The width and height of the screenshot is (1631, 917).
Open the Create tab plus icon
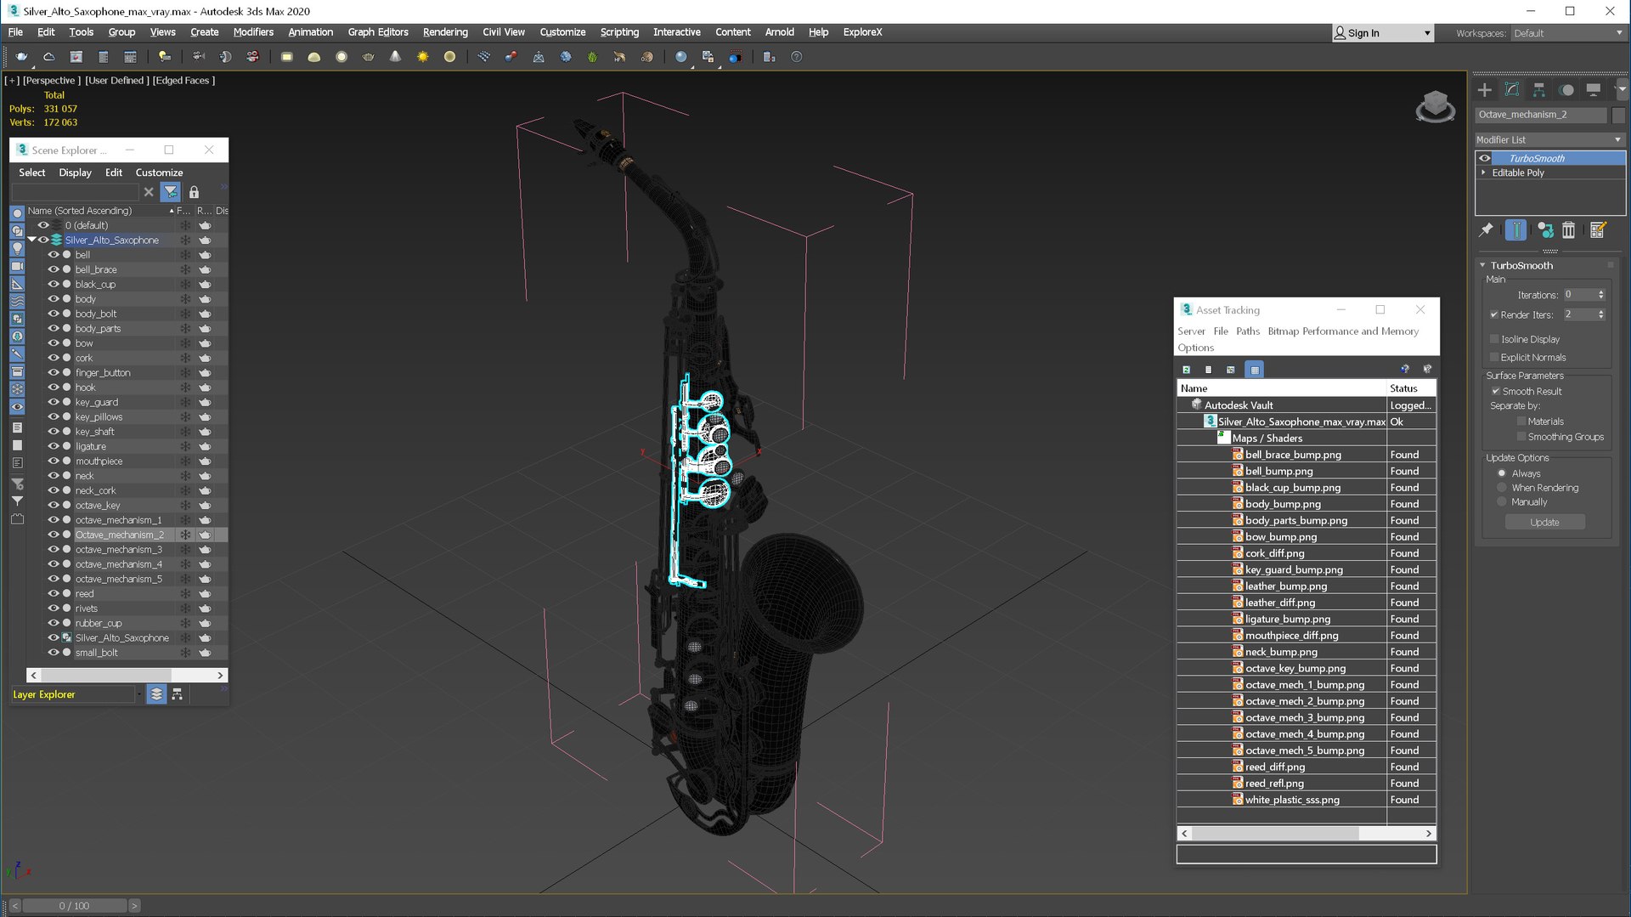click(1485, 90)
